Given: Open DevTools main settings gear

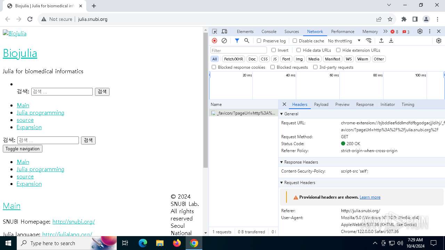Looking at the screenshot, I should [420, 31].
